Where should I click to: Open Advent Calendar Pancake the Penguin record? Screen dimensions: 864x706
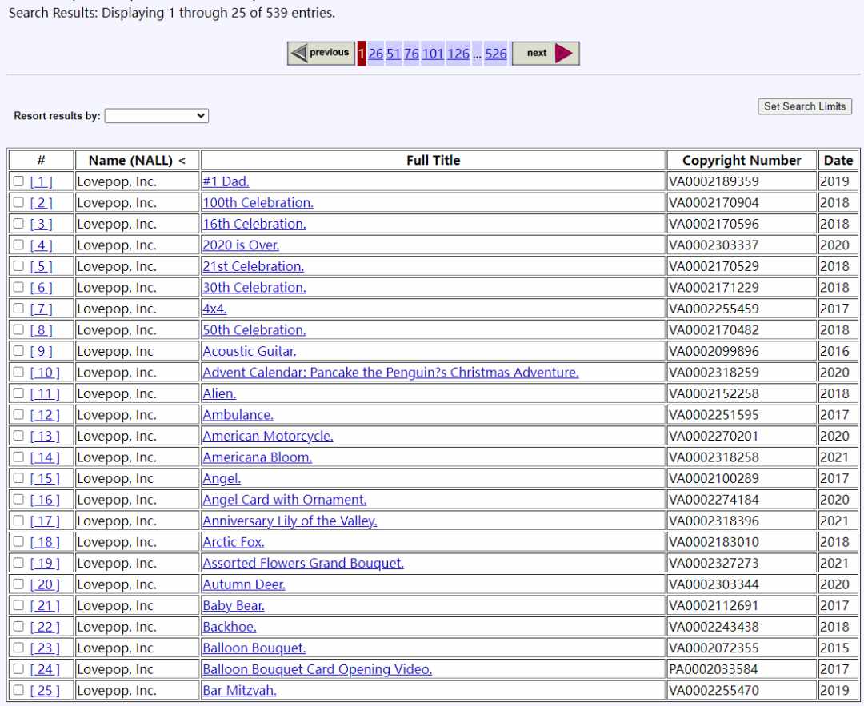(390, 373)
